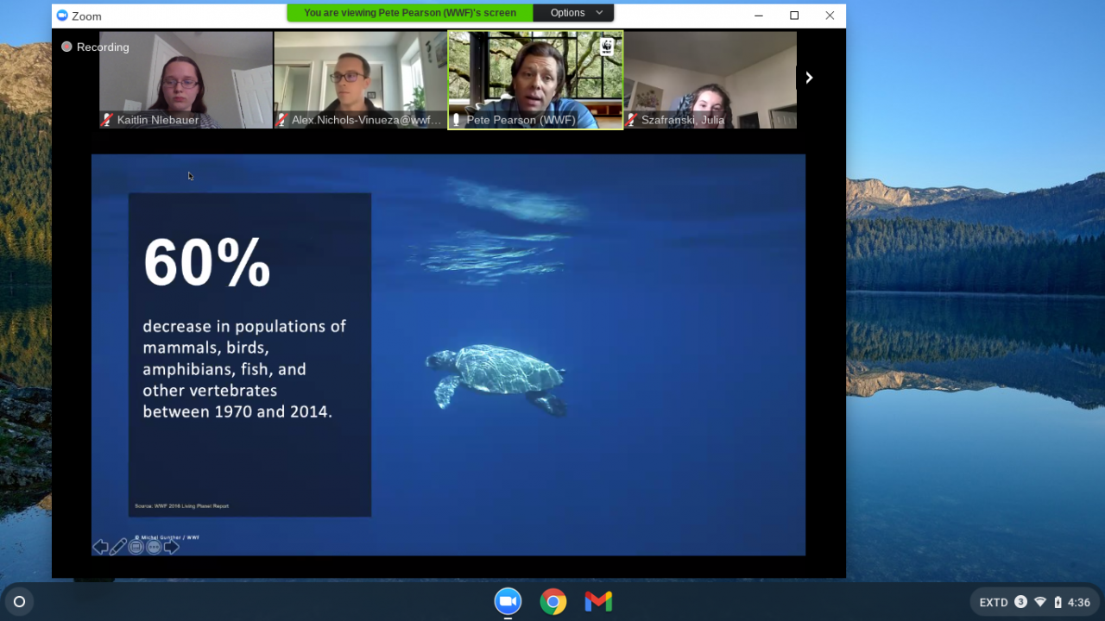Click Julia Szafranski's muted microphone icon

click(x=632, y=120)
